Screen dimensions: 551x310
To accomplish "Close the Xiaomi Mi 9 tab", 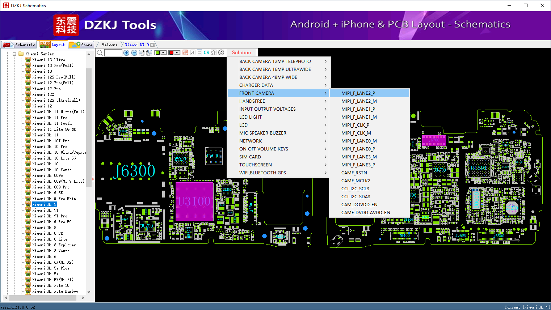I will pos(152,45).
